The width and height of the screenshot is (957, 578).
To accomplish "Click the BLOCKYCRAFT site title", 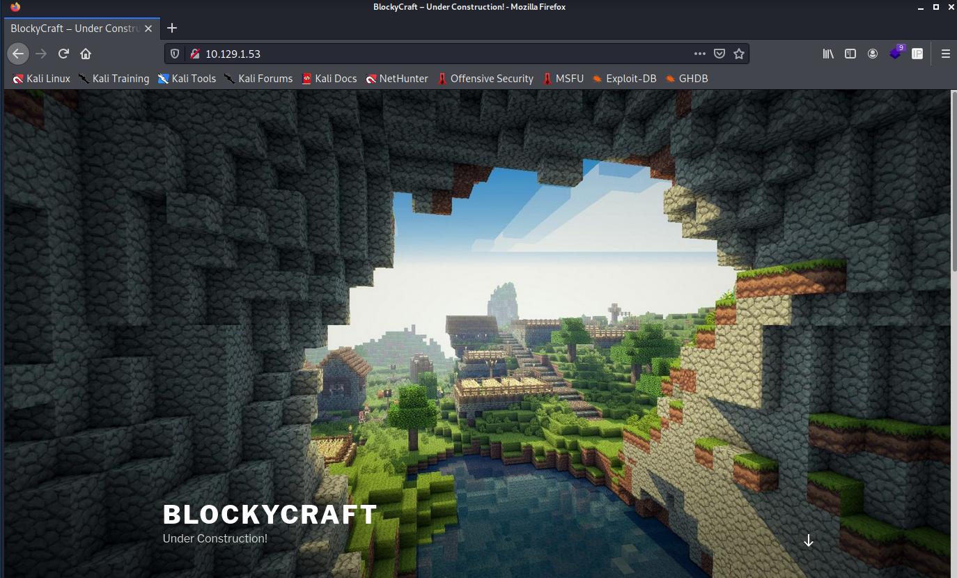I will click(270, 515).
